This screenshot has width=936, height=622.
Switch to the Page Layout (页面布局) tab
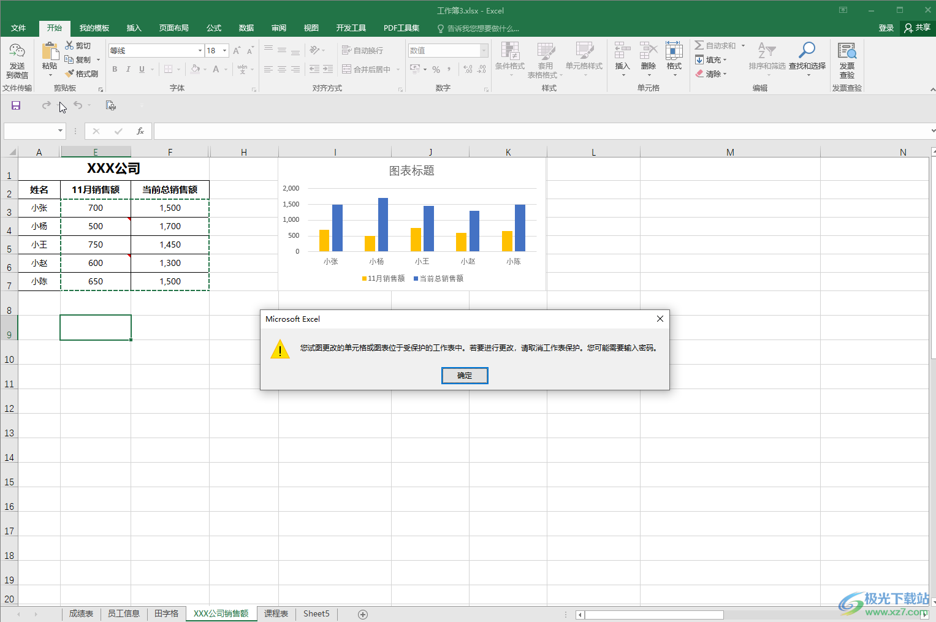(174, 28)
